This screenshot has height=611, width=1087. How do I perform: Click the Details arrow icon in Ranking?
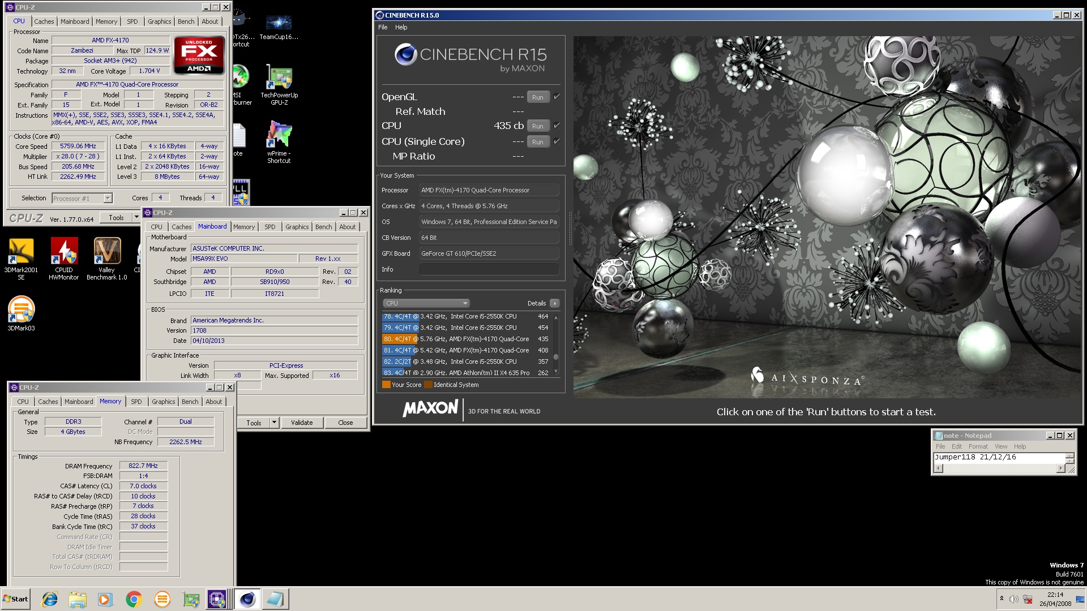click(x=555, y=303)
